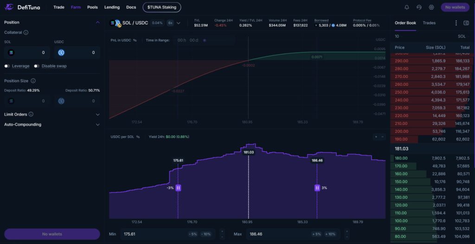Open notifications bell icon
Image resolution: width=475 pixels, height=244 pixels.
[407, 7]
